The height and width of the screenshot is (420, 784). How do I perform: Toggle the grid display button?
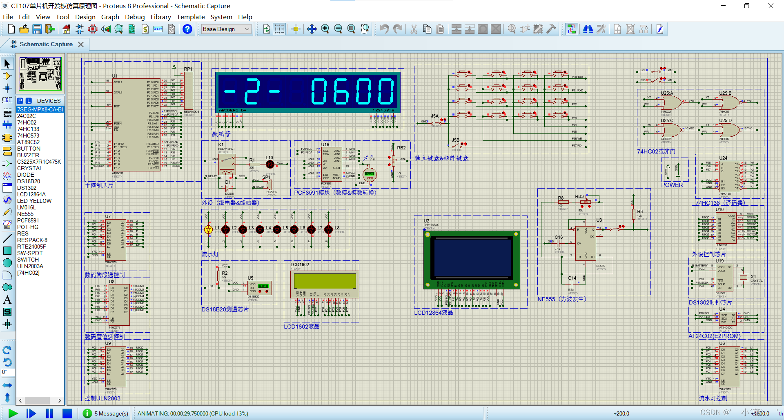point(279,29)
